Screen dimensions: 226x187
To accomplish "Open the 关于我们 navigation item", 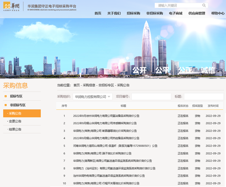I will [114, 13].
